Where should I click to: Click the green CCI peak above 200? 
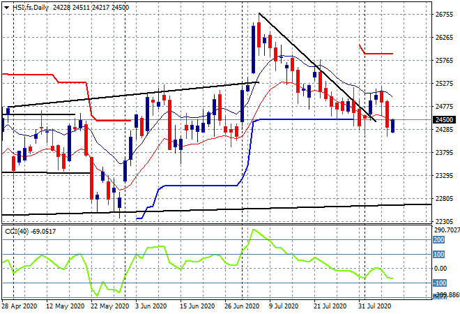click(x=254, y=230)
